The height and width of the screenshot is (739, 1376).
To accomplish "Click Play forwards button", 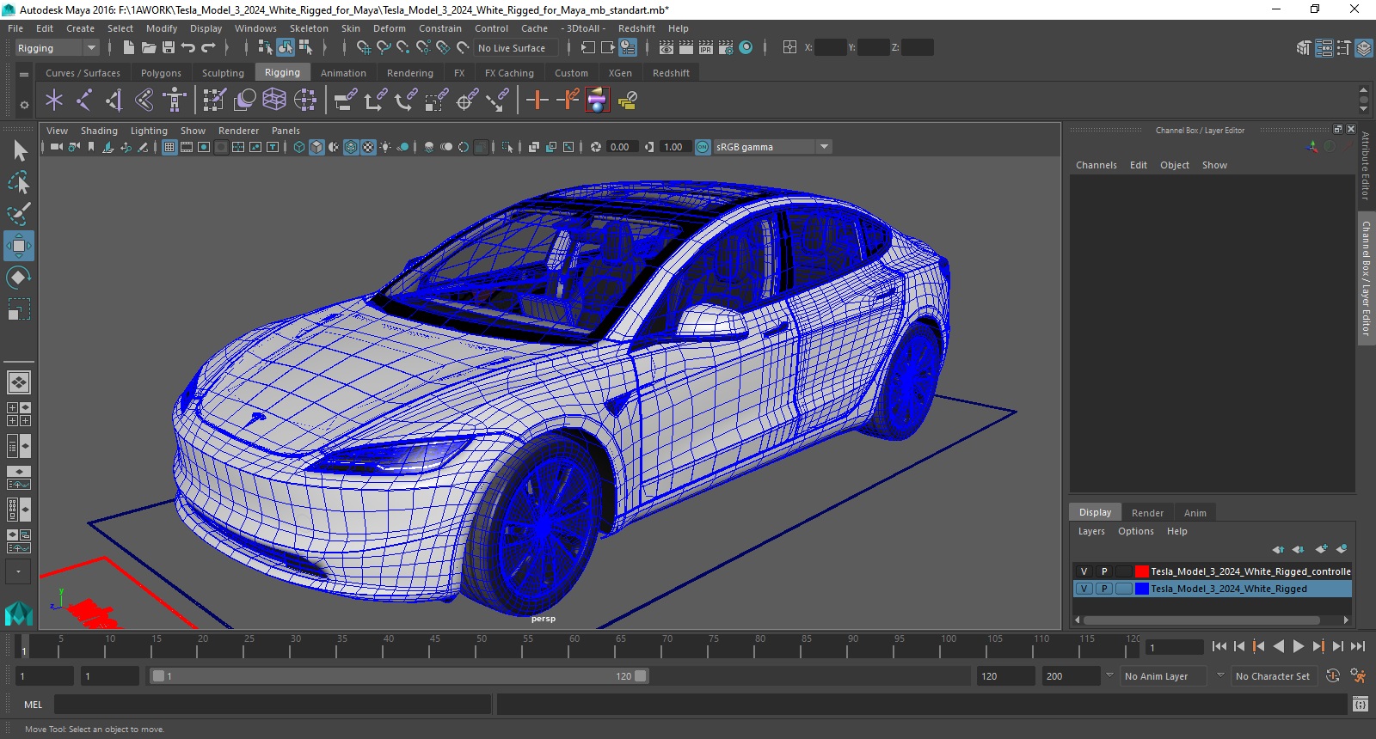I will [1299, 646].
